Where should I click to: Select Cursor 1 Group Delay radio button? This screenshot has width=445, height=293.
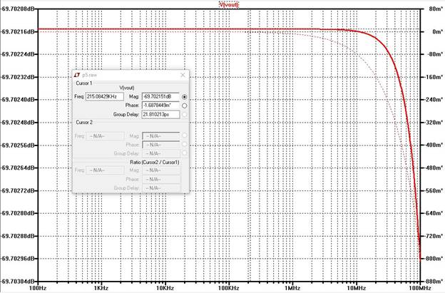[x=185, y=114]
